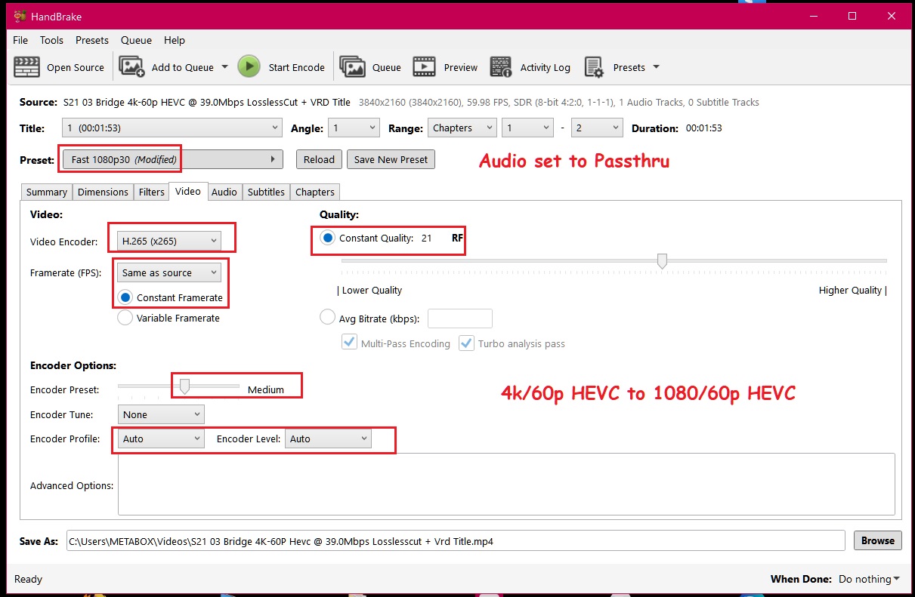Toggle Turbo analysis pass checkbox
The height and width of the screenshot is (597, 915).
(467, 343)
